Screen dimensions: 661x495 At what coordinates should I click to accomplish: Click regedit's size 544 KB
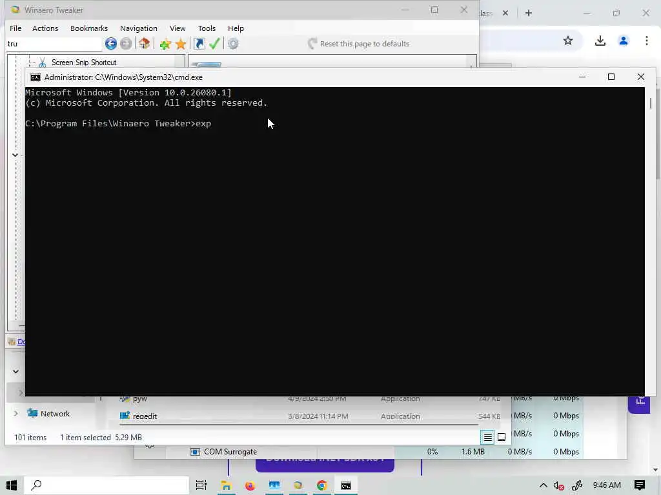tap(489, 416)
